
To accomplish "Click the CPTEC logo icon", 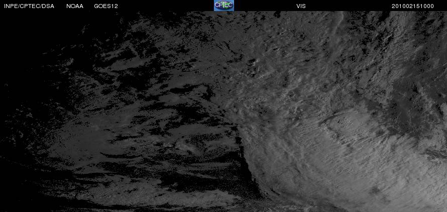I will (224, 6).
